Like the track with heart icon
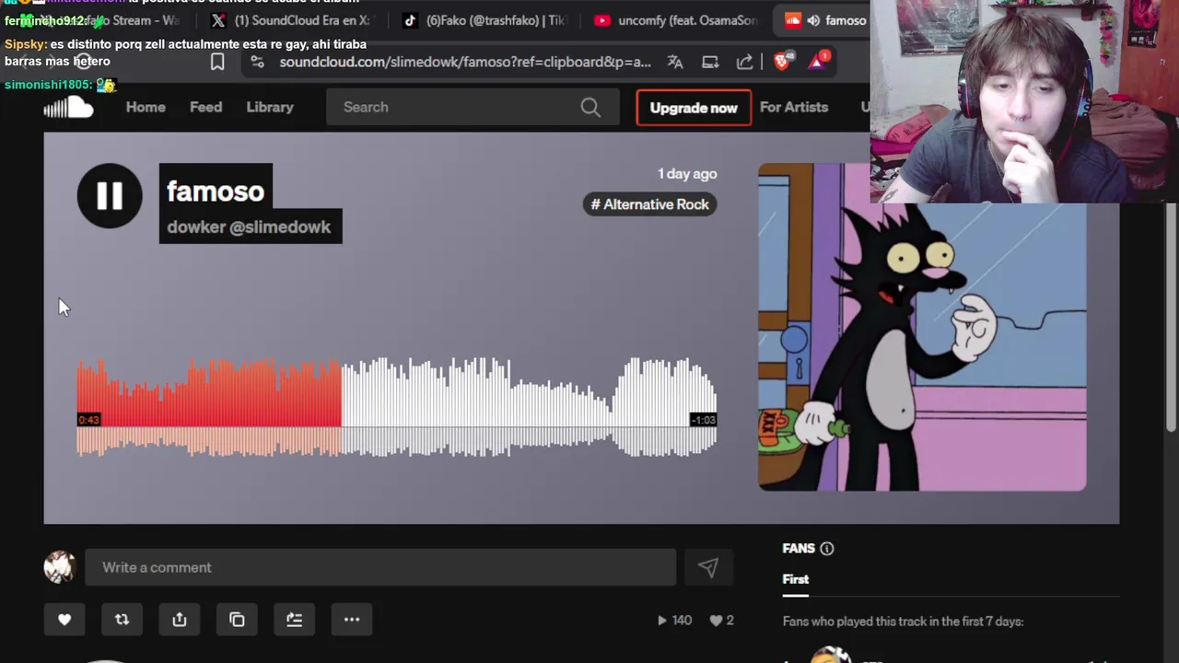This screenshot has width=1179, height=663. pyautogui.click(x=64, y=620)
